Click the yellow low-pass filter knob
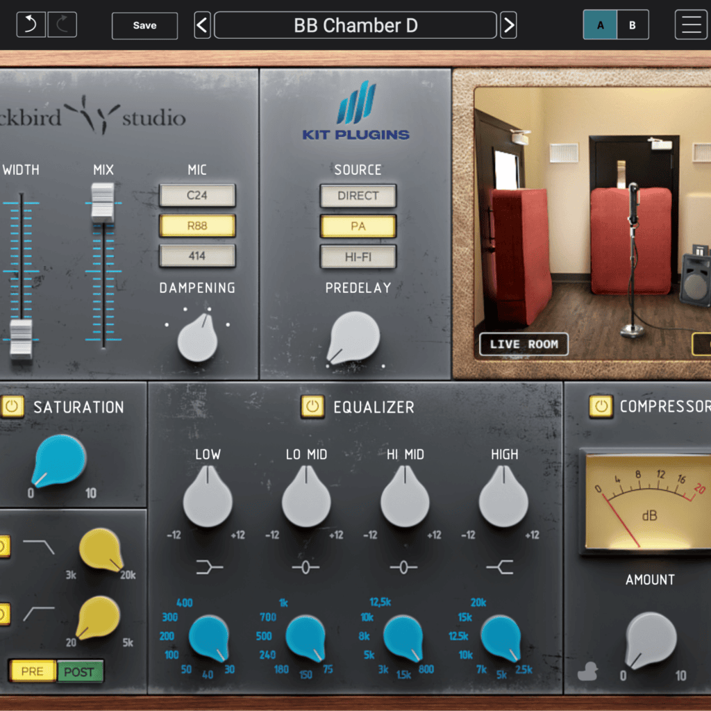The image size is (711, 711). coord(101,549)
